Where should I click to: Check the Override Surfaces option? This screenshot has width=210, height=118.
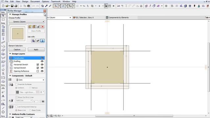[16, 84]
